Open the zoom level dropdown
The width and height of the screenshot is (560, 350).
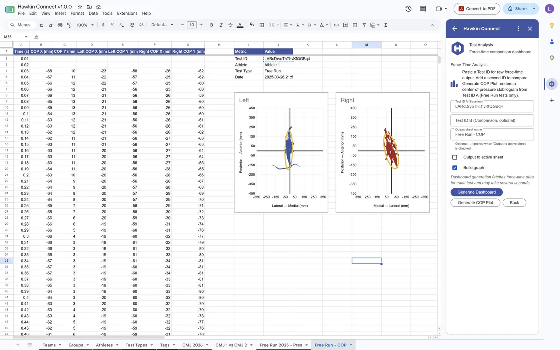[x=85, y=25]
